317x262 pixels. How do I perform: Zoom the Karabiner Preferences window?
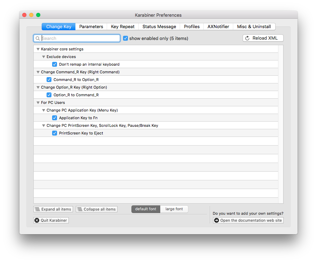tap(38, 15)
